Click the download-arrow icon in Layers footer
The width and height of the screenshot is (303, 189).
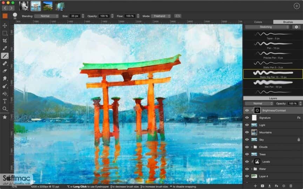(x=269, y=186)
